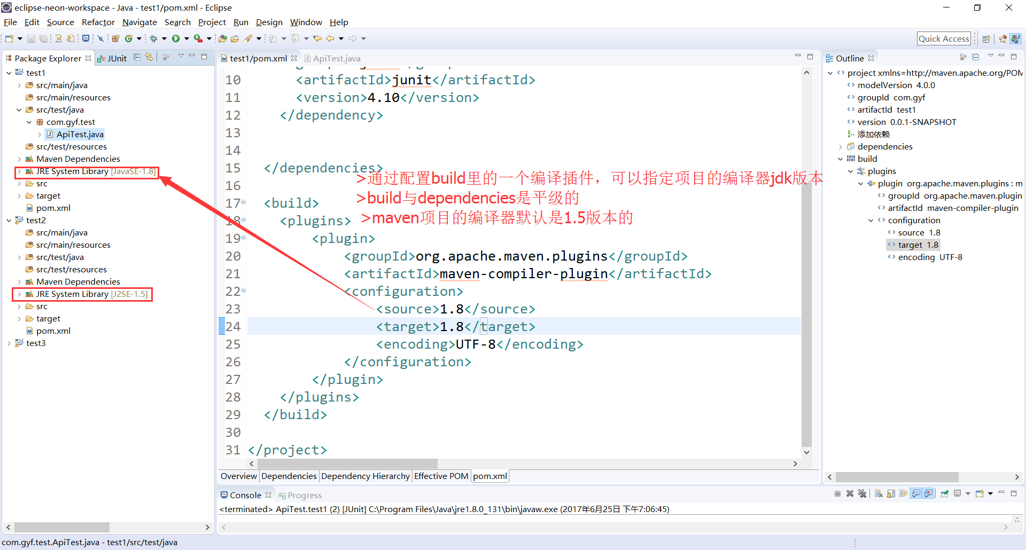Collapse the build node in Outline
Viewport: 1026px width, 550px height.
(x=841, y=159)
